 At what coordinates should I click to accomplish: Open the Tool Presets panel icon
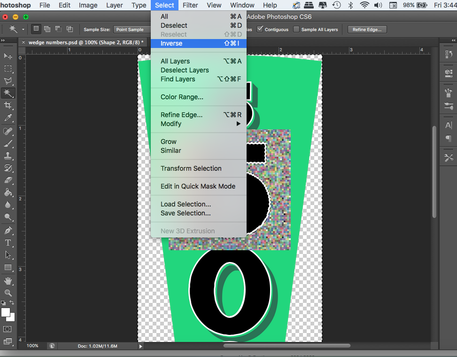click(x=449, y=158)
